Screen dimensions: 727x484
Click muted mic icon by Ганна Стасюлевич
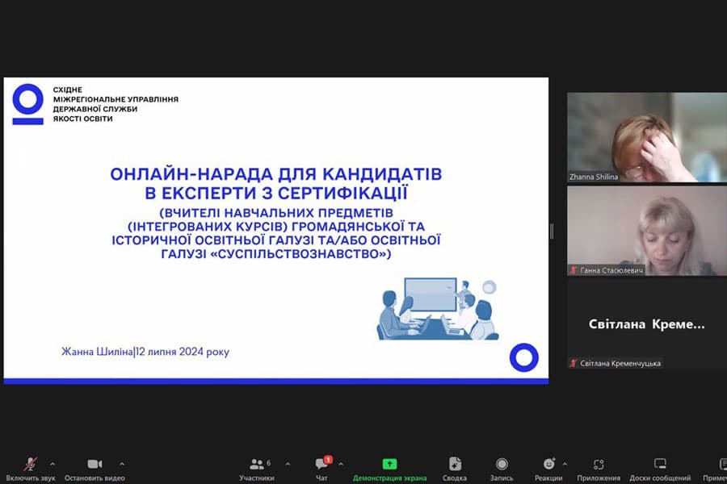pyautogui.click(x=574, y=270)
